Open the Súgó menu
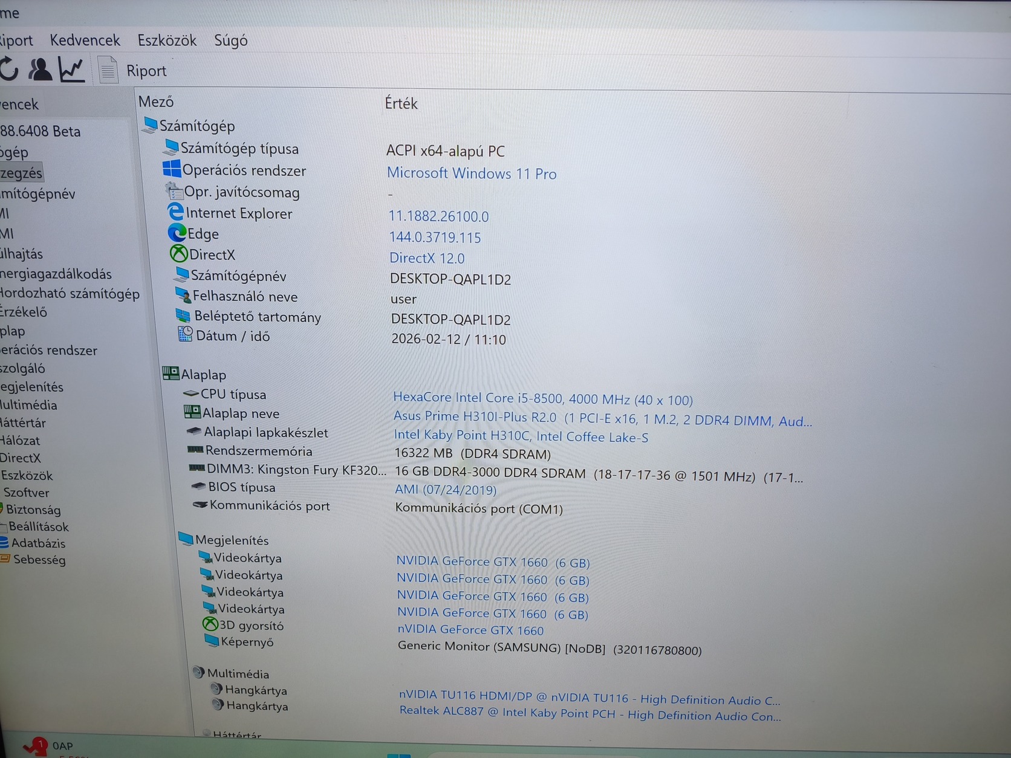Viewport: 1011px width, 758px height. (231, 41)
